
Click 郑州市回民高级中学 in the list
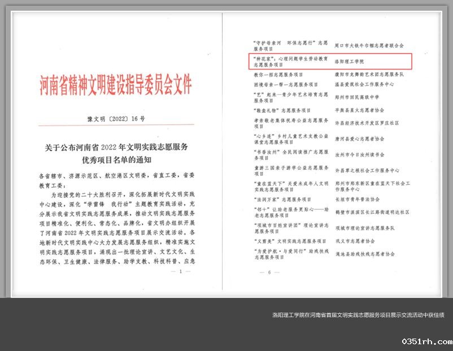(359, 97)
